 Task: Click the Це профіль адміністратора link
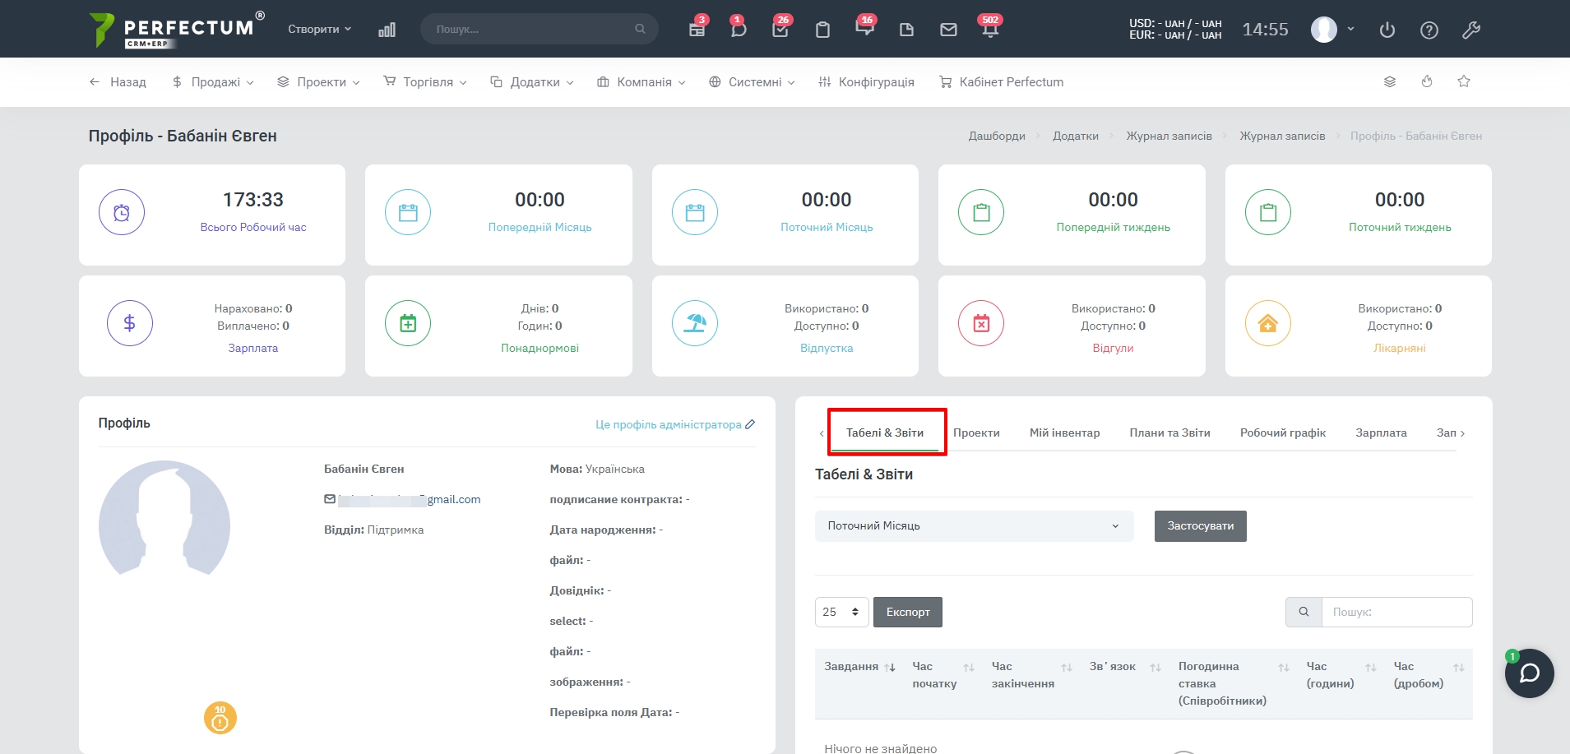[669, 424]
